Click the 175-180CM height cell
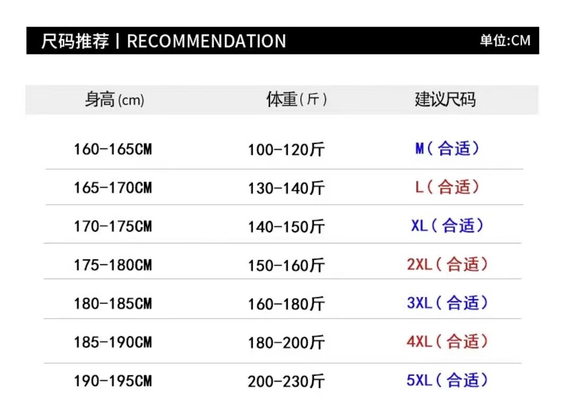 113,265
